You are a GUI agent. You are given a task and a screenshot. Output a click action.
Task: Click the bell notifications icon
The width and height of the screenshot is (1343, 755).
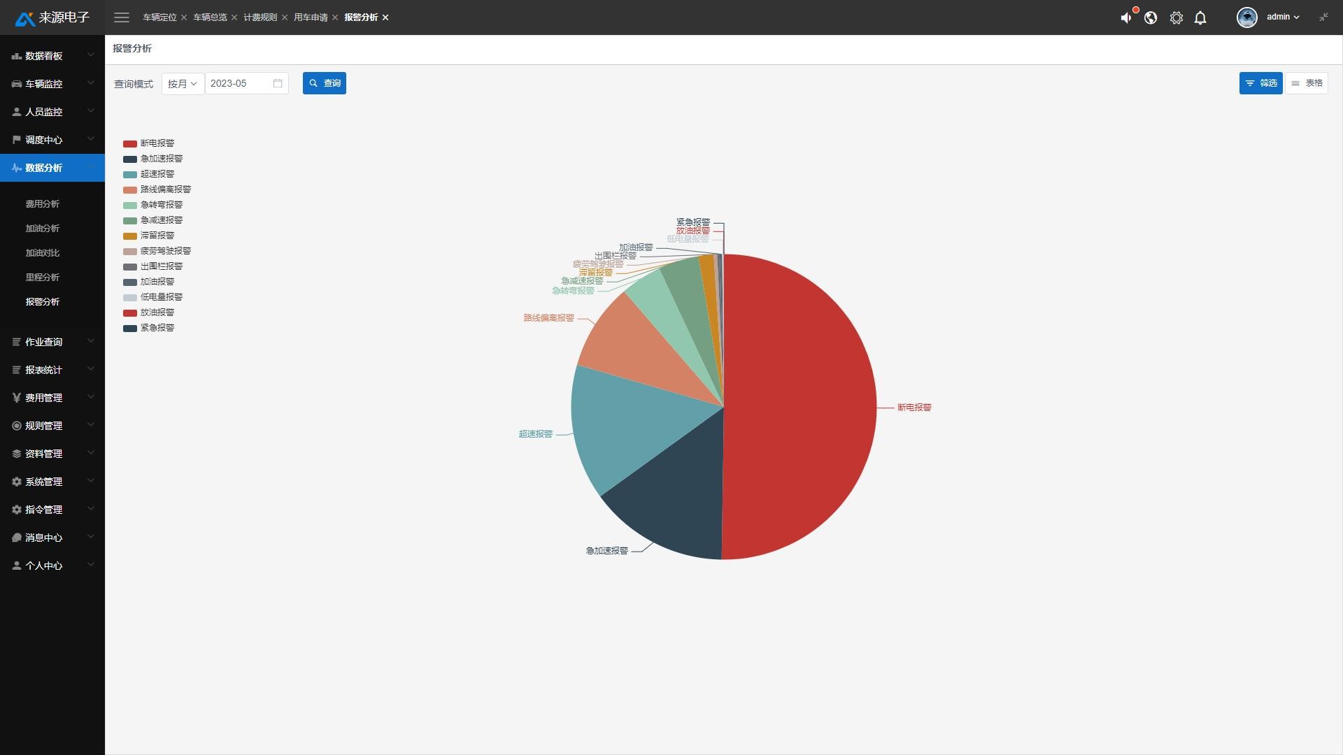coord(1200,18)
